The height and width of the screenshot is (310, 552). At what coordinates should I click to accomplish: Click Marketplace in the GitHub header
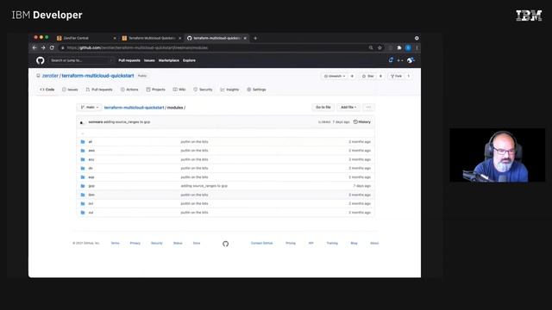click(x=169, y=60)
